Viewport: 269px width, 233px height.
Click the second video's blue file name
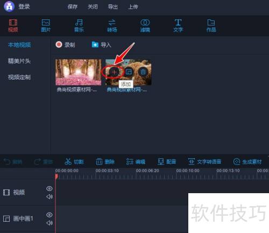(x=126, y=89)
